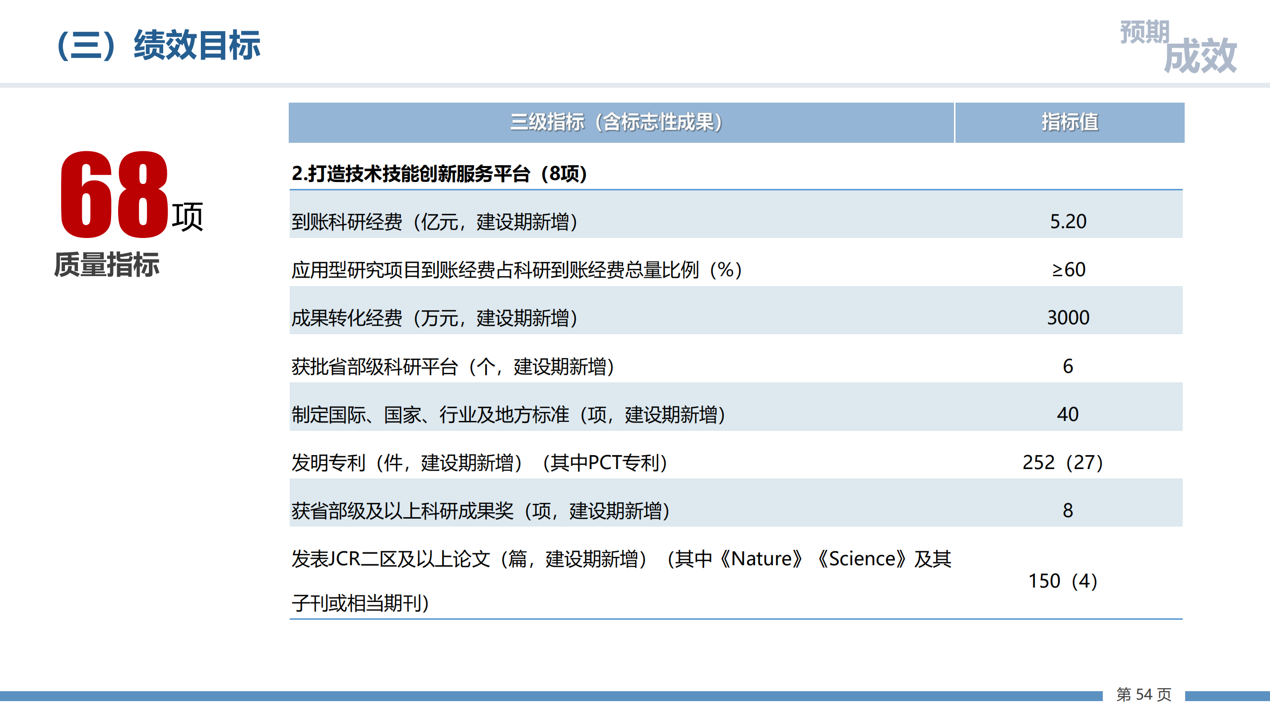Select the 指标值 column header

(1070, 122)
